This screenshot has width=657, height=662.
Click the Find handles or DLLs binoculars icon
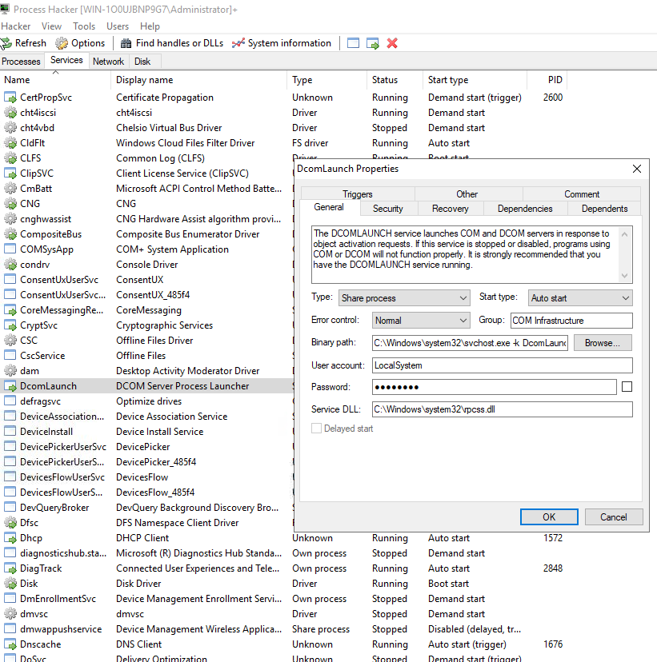pos(126,43)
